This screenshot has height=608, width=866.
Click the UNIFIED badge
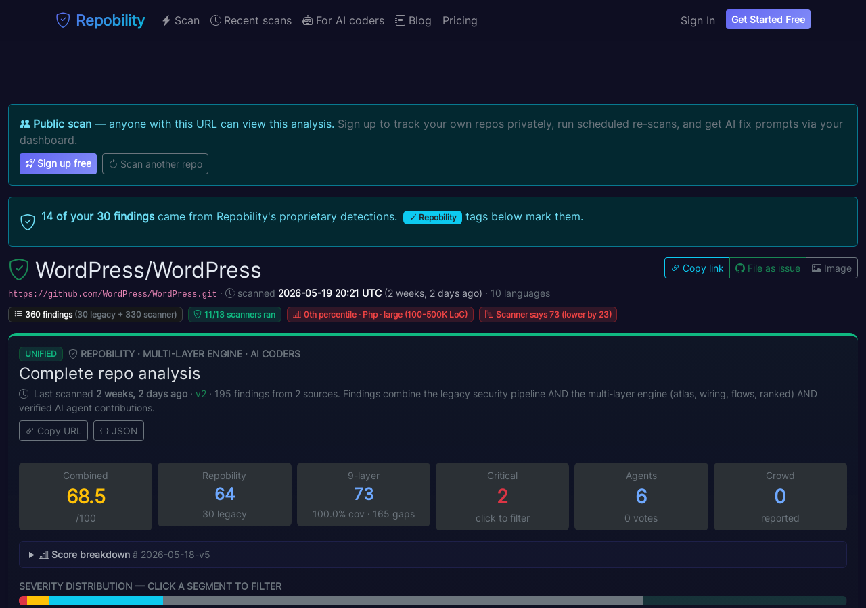pos(41,354)
